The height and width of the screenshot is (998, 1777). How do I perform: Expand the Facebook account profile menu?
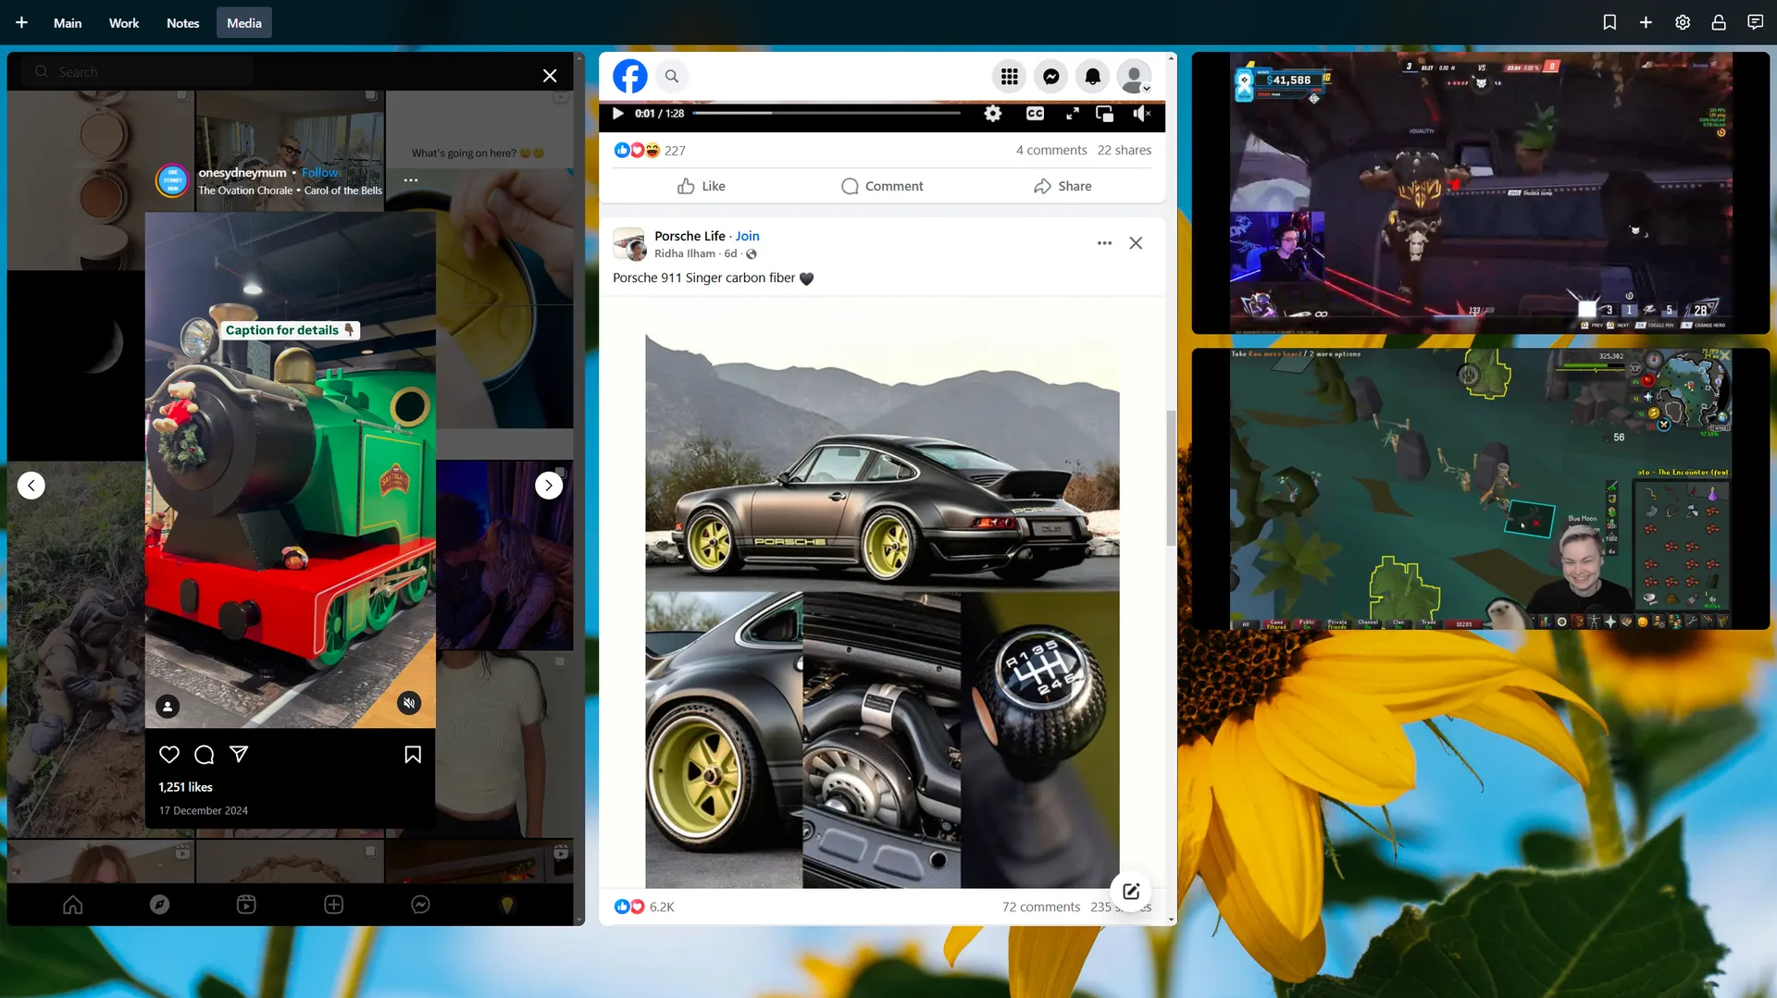1135,76
